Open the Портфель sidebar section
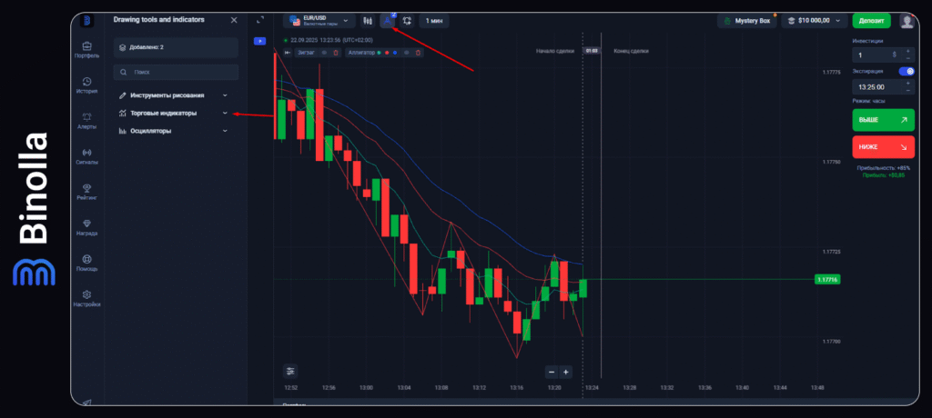The width and height of the screenshot is (932, 418). pos(86,49)
